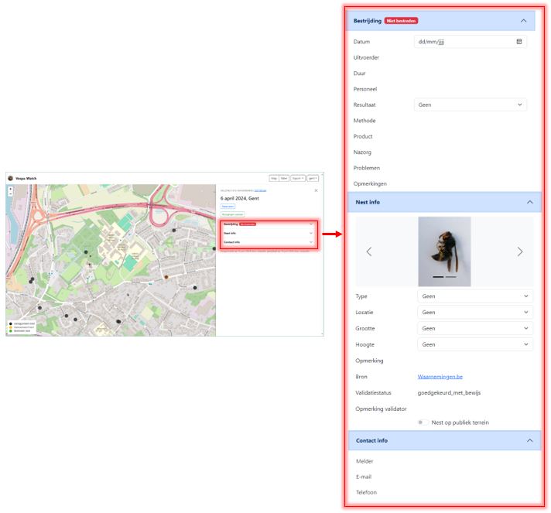Screen dimensions: 551x513
Task: Zoom out on the map
Action: [x=10, y=193]
